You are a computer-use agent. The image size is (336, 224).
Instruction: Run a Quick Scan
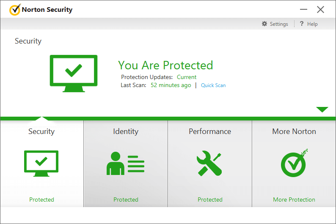click(213, 85)
